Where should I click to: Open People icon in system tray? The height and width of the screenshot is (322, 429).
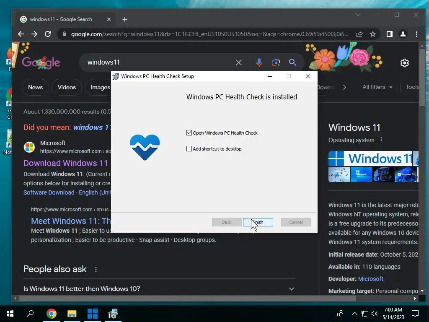tap(339, 314)
